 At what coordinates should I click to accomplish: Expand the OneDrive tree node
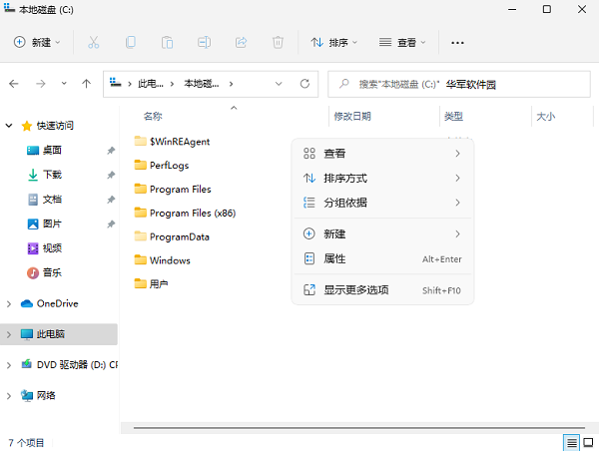coord(9,304)
